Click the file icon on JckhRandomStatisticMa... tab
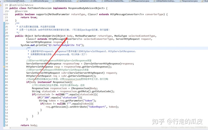The height and width of the screenshot is (130, 208). coord(102,1)
